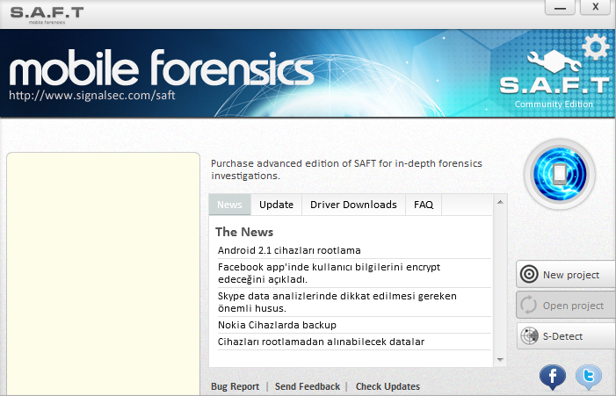Click the Send Feedback link
Image resolution: width=616 pixels, height=396 pixels.
[308, 386]
